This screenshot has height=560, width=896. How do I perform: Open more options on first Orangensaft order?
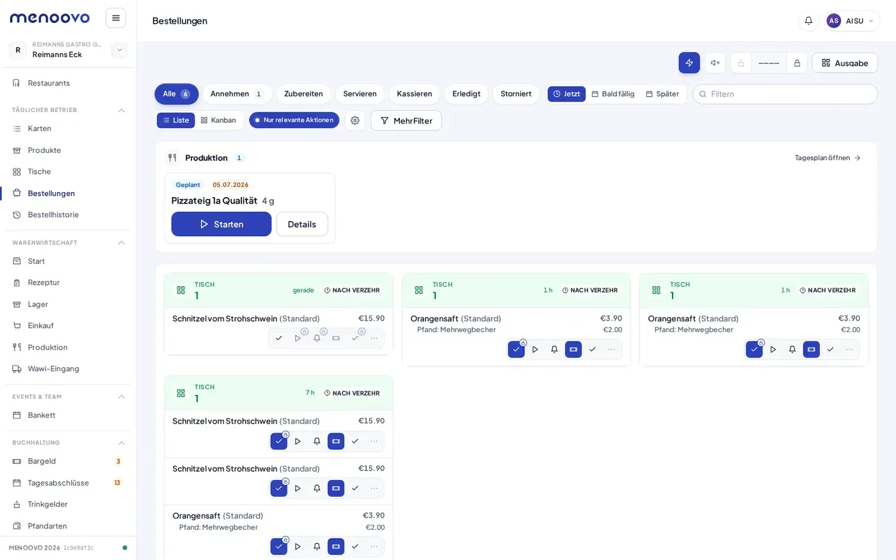tap(611, 349)
